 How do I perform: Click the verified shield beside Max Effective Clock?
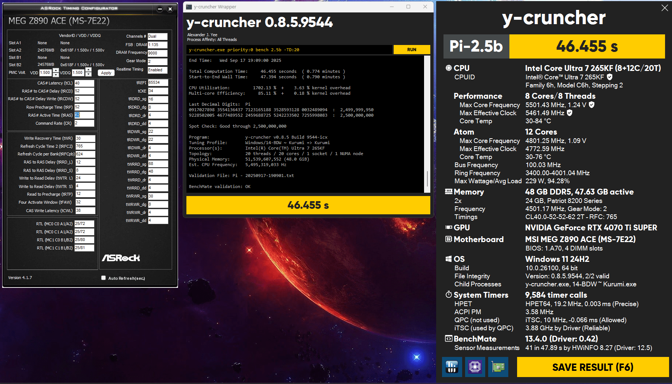pyautogui.click(x=569, y=113)
